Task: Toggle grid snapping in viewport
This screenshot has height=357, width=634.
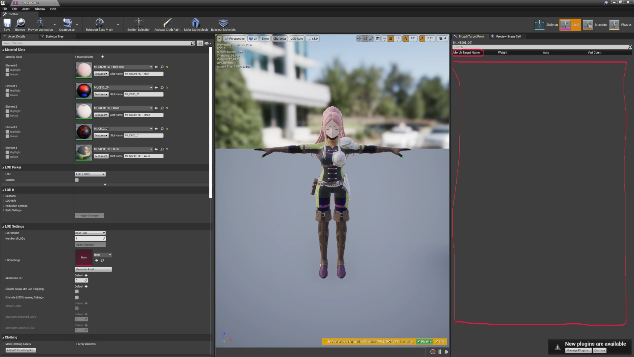Action: tap(391, 39)
